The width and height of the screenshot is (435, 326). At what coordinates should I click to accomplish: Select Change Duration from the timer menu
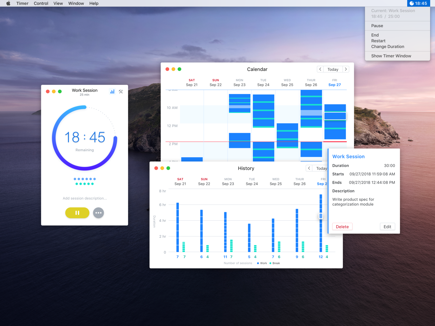[387, 46]
